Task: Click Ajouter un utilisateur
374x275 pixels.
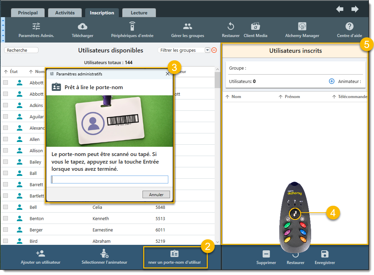Action: coord(41,257)
